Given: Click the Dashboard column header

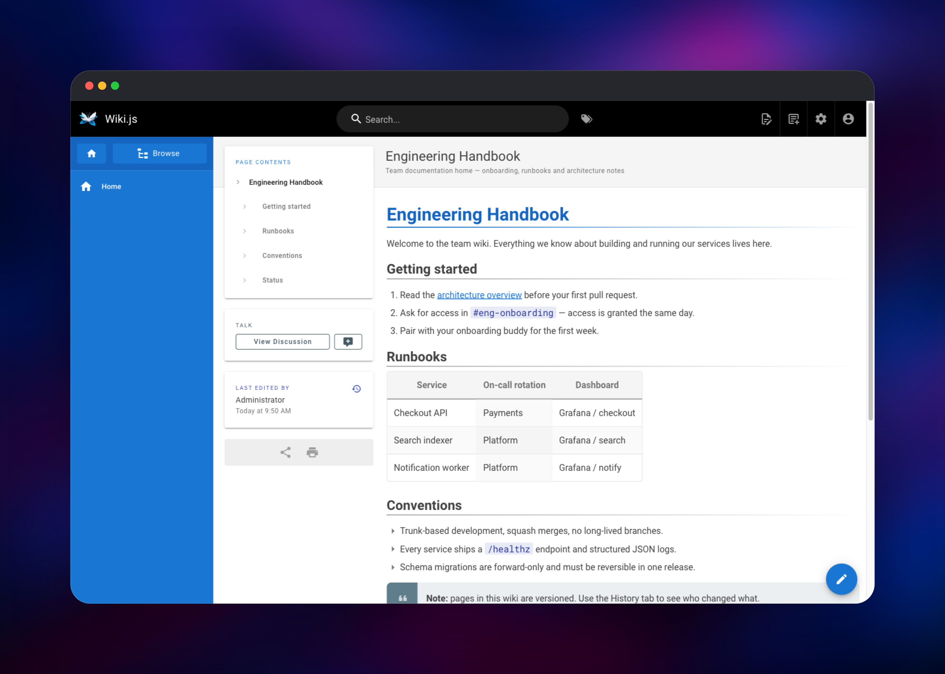Looking at the screenshot, I should [597, 385].
